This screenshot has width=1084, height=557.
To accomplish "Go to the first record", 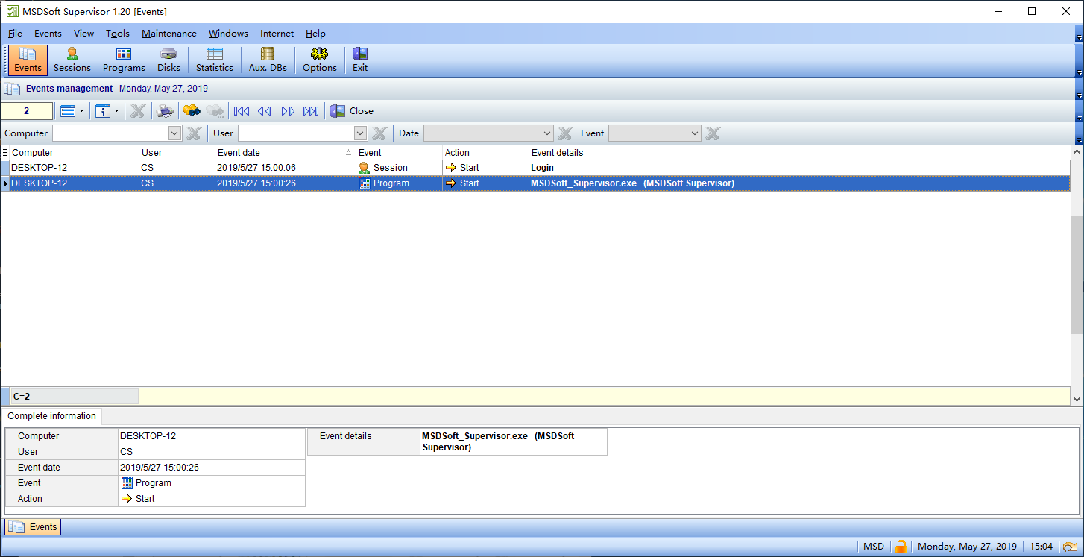I will 242,111.
